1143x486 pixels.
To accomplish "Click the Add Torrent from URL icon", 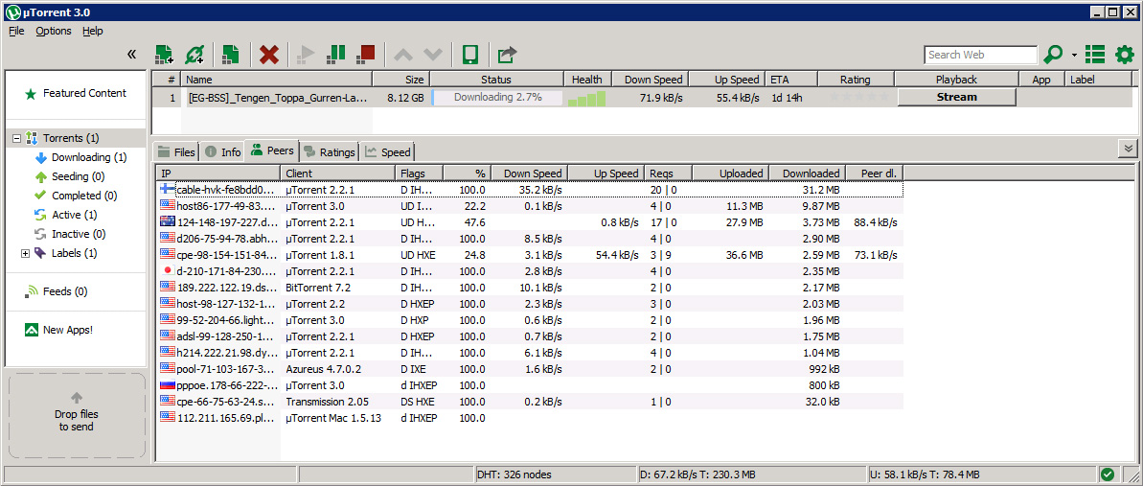I will [x=194, y=54].
